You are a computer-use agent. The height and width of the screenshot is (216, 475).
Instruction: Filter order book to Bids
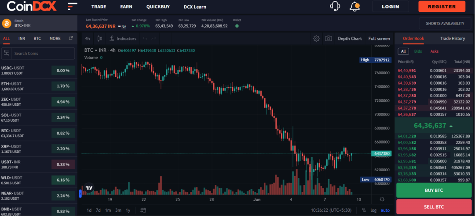coord(418,51)
